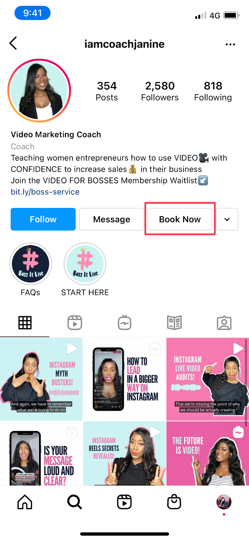Viewport: 249px width, 541px height.
Task: Switch to the tagged photos tab
Action: 224,323
